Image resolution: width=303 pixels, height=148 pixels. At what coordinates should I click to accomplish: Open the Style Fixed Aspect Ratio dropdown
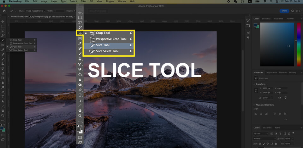[x=36, y=11]
